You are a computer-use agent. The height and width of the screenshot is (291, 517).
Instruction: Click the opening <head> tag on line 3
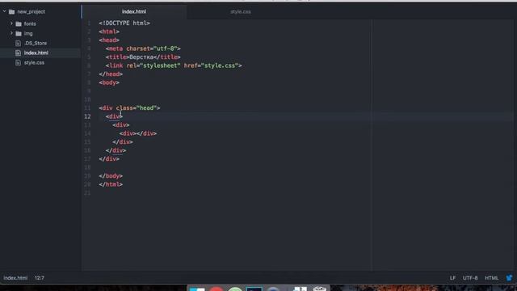tap(109, 40)
